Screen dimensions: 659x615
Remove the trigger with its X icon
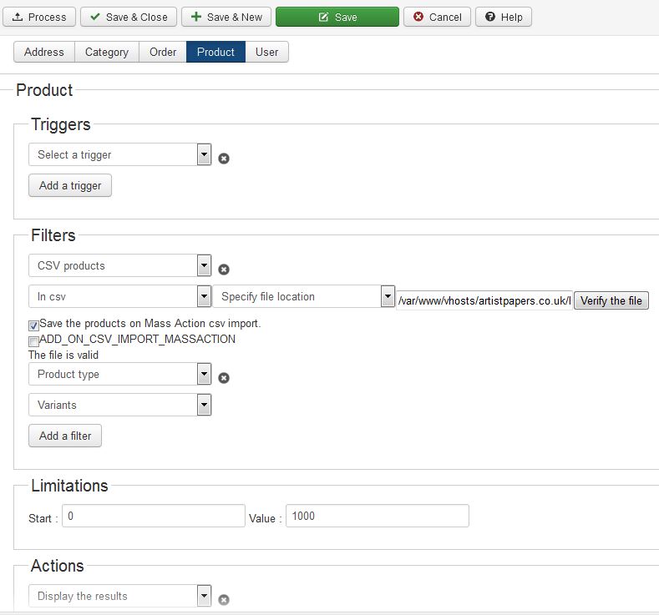click(x=224, y=159)
